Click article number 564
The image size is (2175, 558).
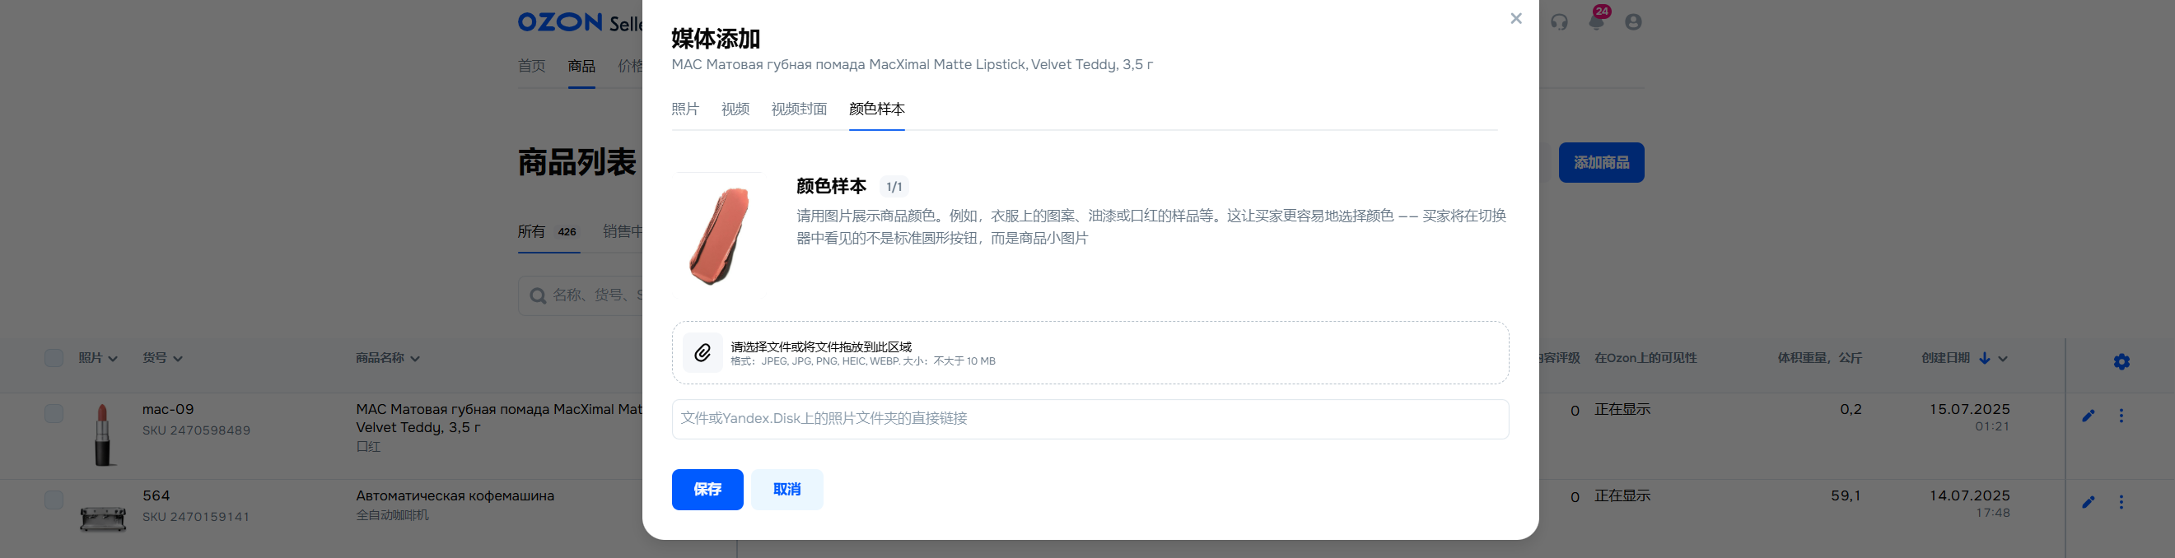click(x=156, y=495)
